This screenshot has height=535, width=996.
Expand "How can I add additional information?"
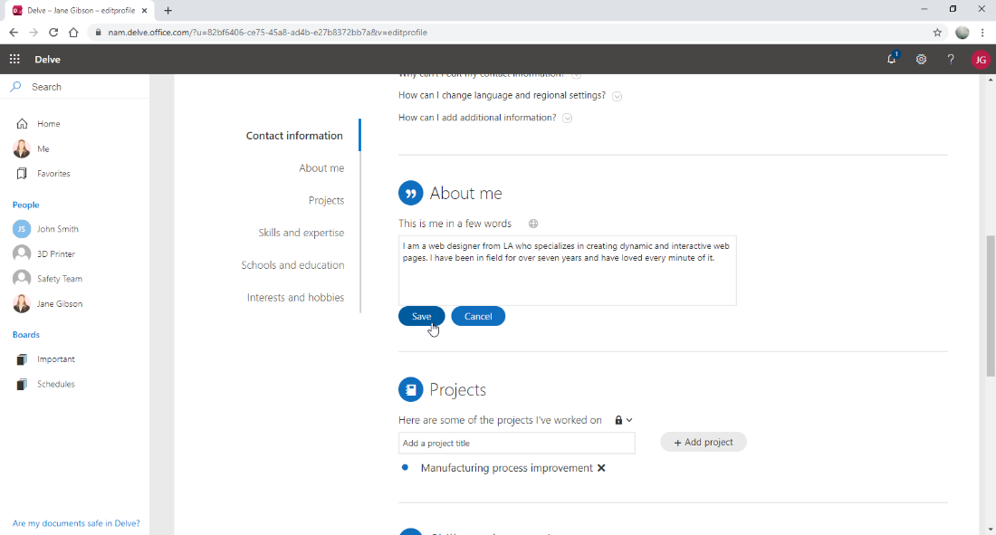pos(567,118)
